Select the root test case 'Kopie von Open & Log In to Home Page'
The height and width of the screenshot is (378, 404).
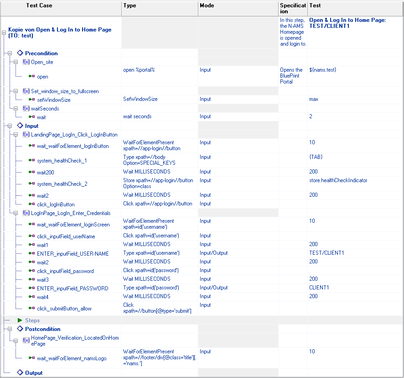60,32
